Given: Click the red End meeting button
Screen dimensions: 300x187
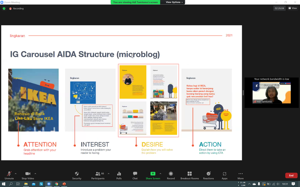Looking at the screenshot, I should [x=291, y=175].
